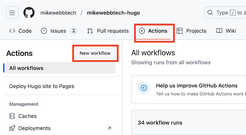Screen dimensions: 246x135
Task: Click Tell us how to make GitHub Actions text
Action: point(201,94)
